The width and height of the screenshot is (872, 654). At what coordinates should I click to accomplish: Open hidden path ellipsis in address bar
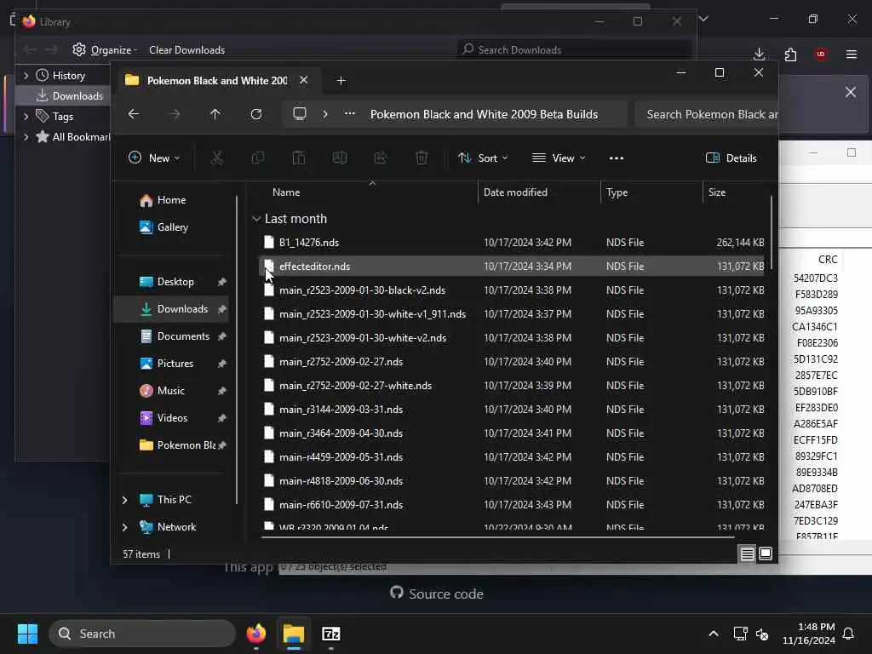pos(350,113)
